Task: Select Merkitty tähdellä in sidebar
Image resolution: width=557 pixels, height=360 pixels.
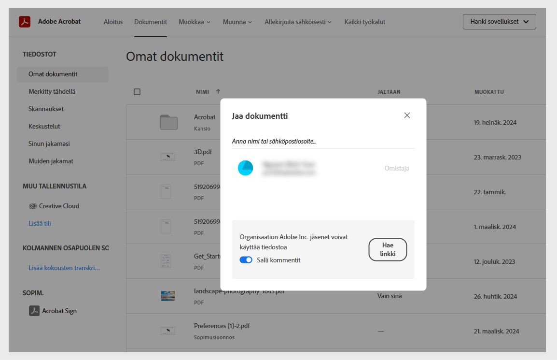Action: [x=52, y=92]
